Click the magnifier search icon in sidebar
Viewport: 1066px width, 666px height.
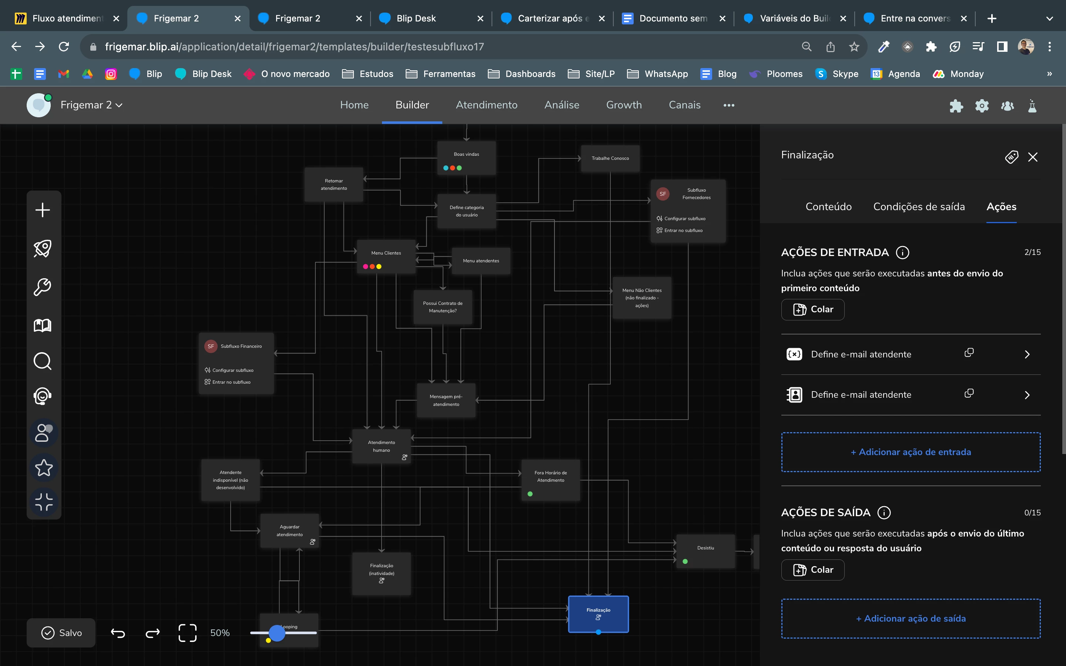[x=43, y=361]
